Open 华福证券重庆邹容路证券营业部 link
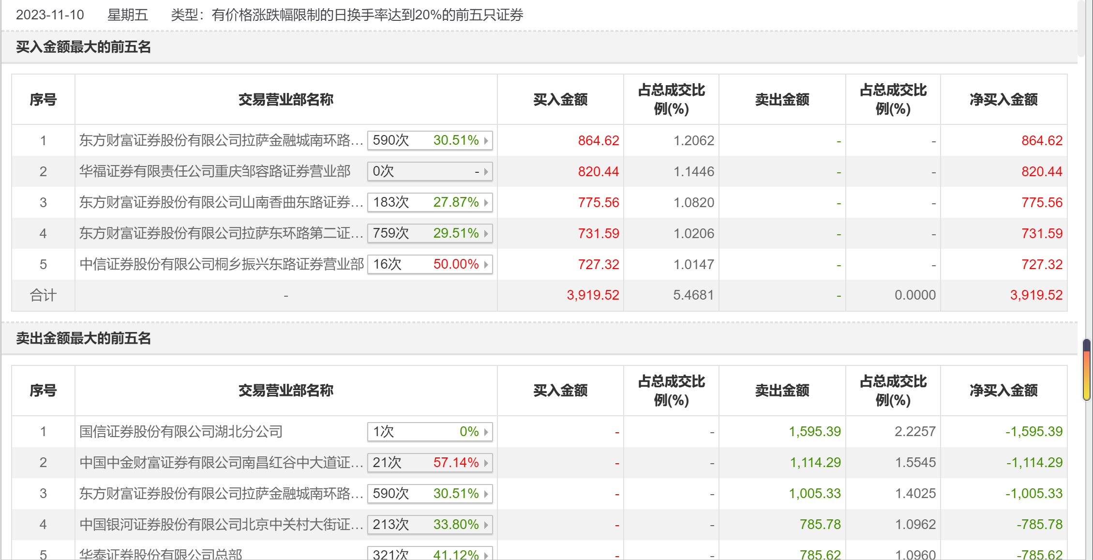The image size is (1093, 560). click(x=215, y=171)
